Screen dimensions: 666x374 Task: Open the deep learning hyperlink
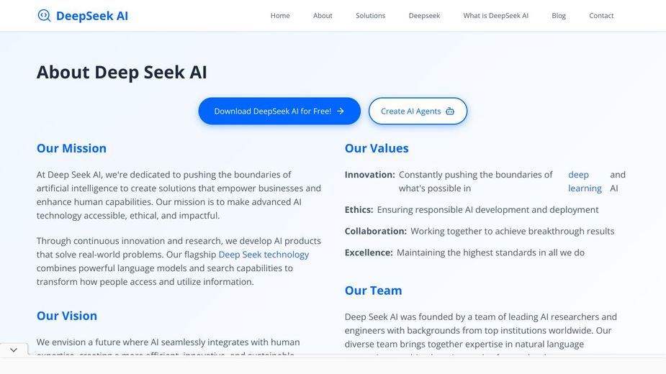585,181
